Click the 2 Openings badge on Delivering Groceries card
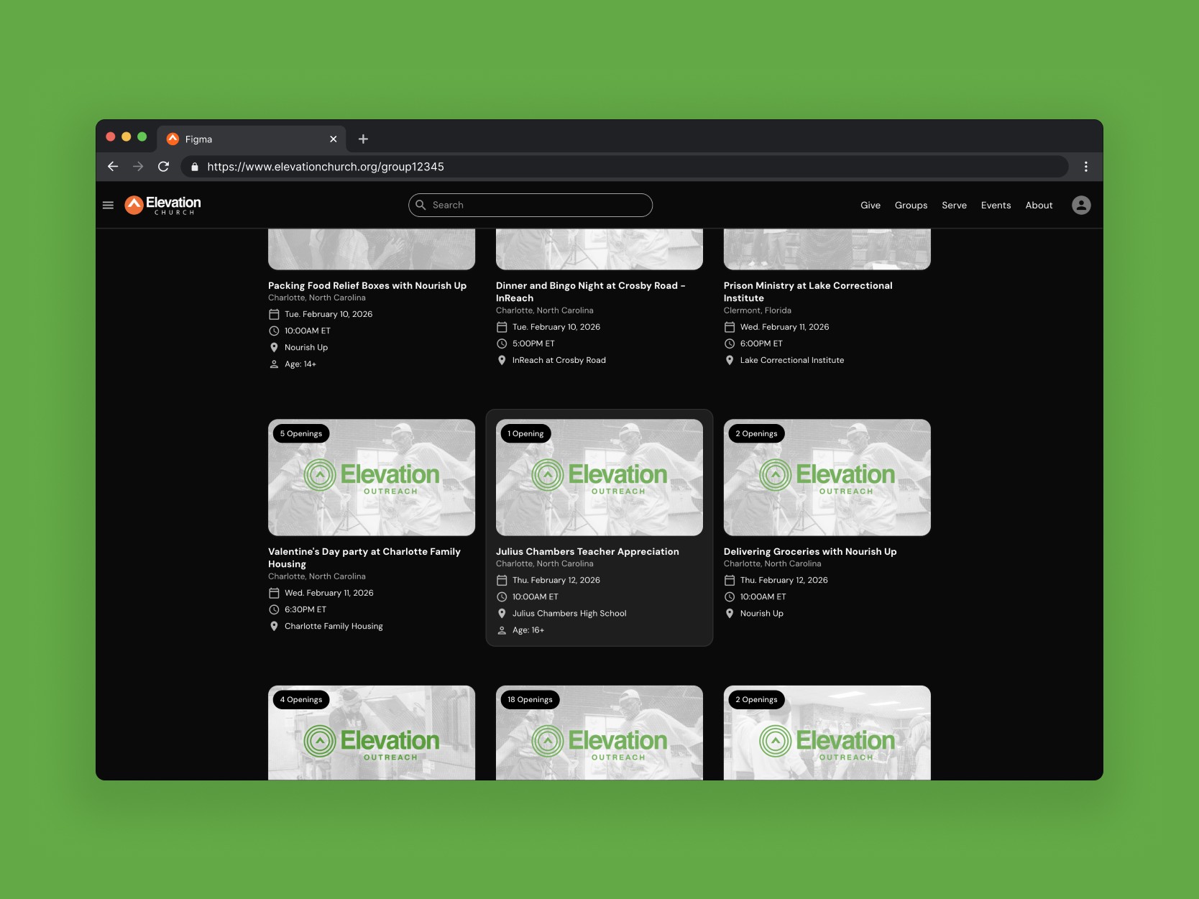 point(756,433)
